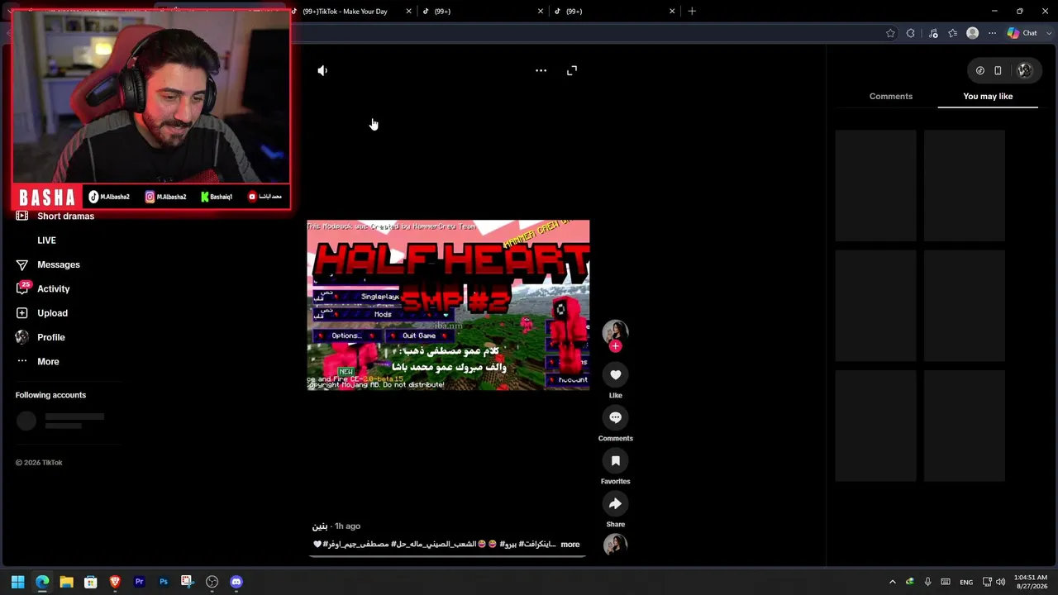Image resolution: width=1058 pixels, height=595 pixels.
Task: Open File Explorer from the taskbar
Action: click(66, 582)
